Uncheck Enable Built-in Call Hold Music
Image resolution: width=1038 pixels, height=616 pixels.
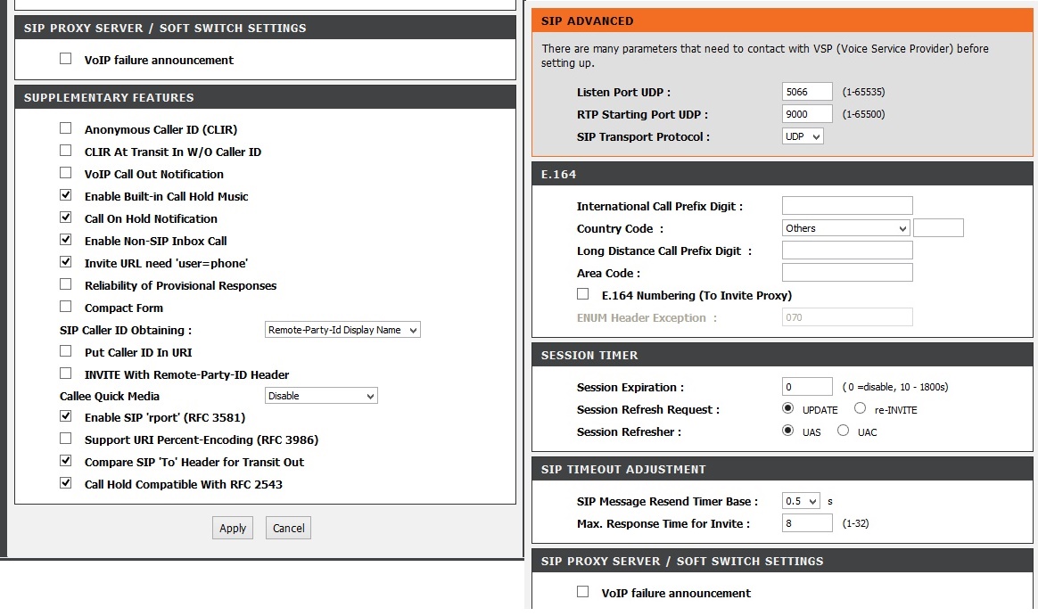[65, 195]
